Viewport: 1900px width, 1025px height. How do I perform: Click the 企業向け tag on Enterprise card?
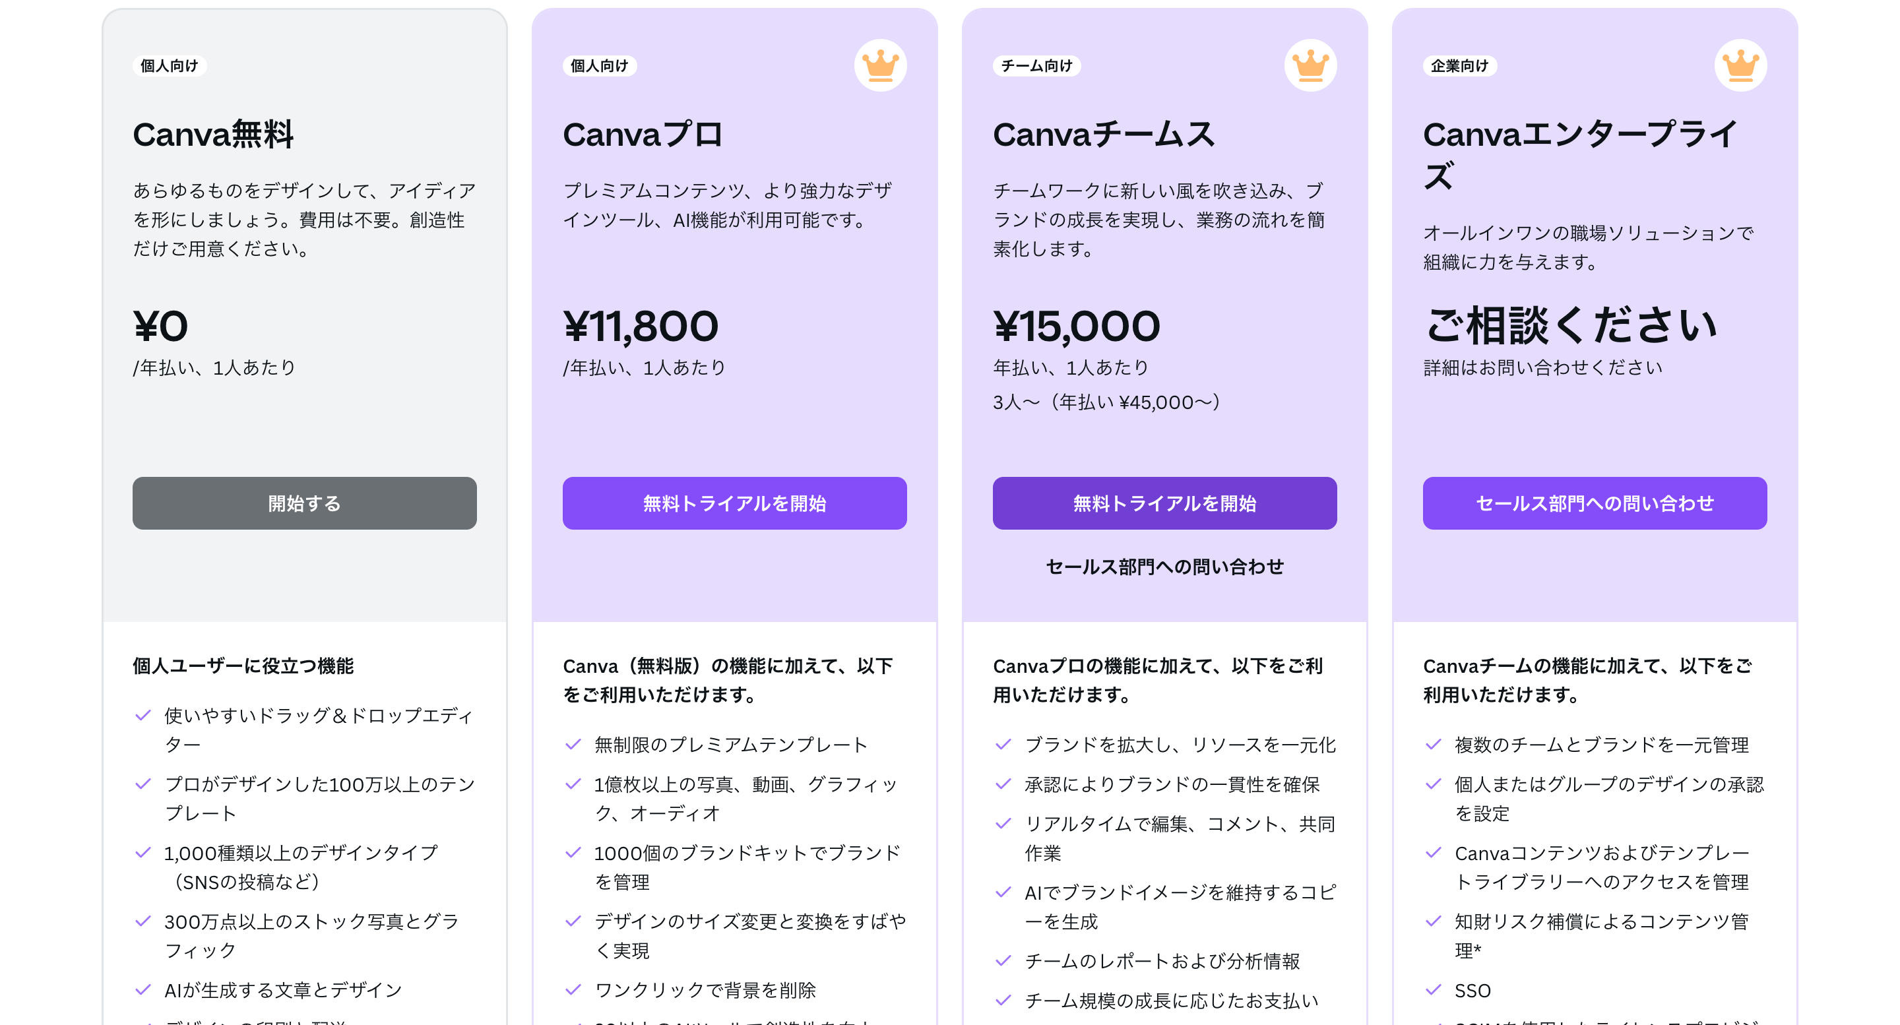1460,66
